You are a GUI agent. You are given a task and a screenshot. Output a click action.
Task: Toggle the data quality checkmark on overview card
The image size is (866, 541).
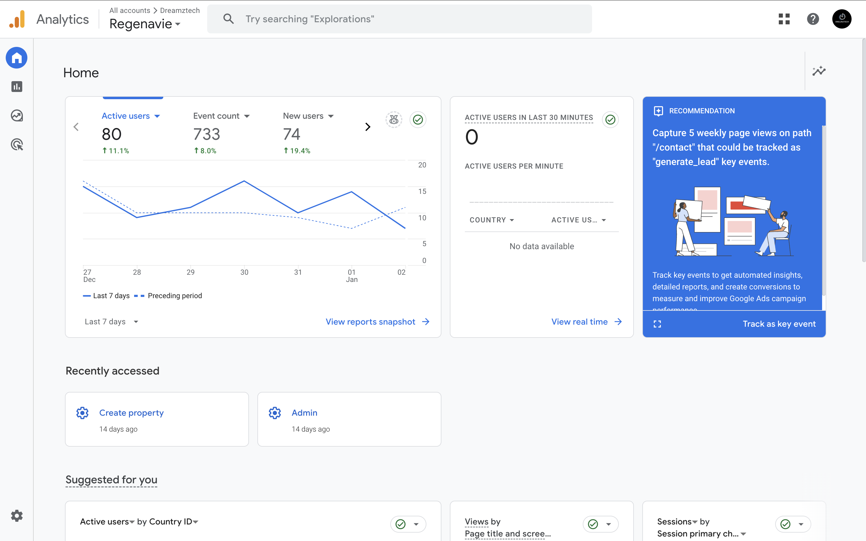[418, 120]
